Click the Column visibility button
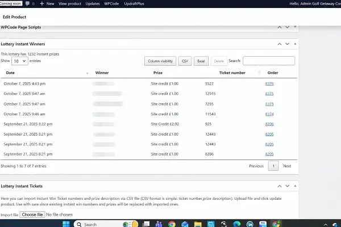 (x=160, y=61)
